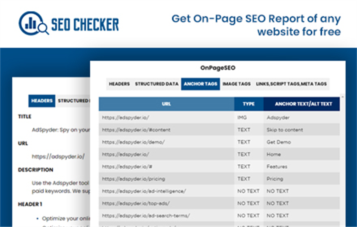The width and height of the screenshot is (357, 227).
Task: Click NO TEXT type cell in ad-intelligence row
Action: (x=249, y=191)
